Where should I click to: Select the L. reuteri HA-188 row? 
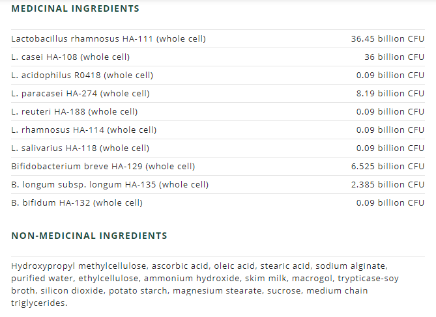74,112
